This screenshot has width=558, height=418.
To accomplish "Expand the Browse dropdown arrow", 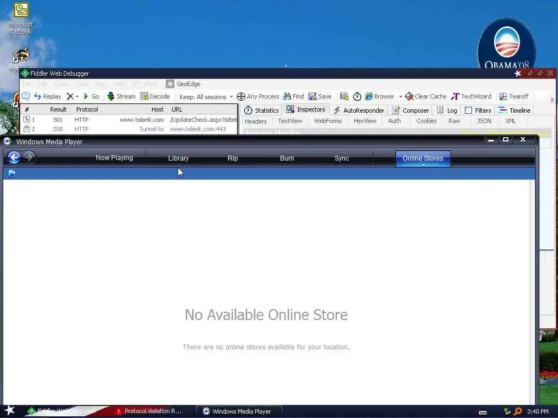I will [401, 97].
